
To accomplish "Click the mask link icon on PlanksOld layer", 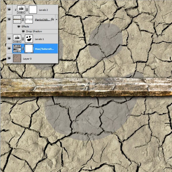I will point(23,19).
